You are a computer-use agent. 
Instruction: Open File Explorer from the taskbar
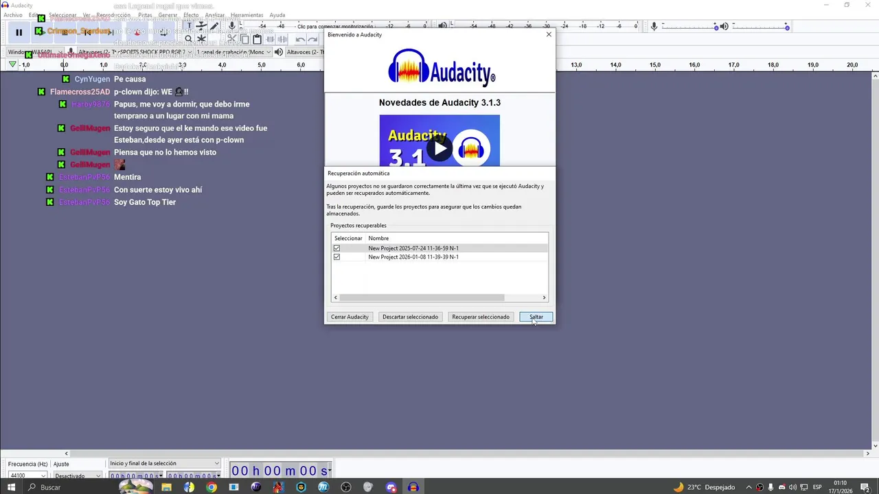166,487
